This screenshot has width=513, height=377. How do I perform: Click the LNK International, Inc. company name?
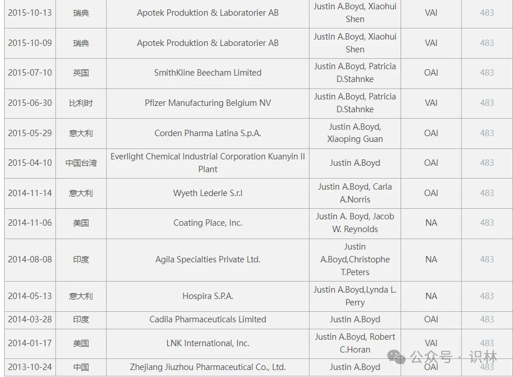tap(208, 343)
